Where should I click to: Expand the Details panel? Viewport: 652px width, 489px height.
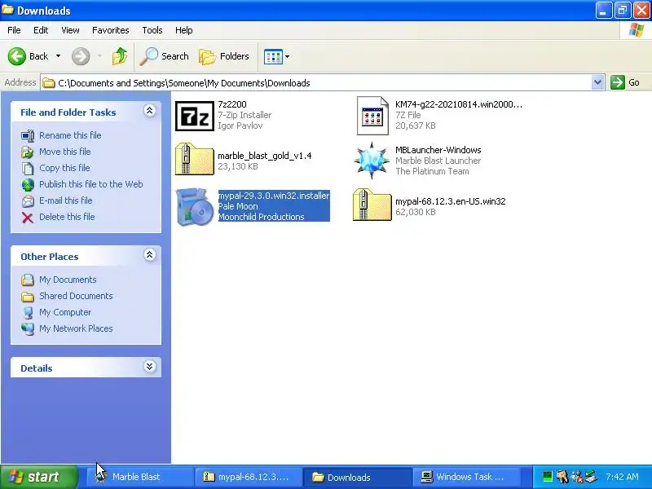(x=150, y=366)
